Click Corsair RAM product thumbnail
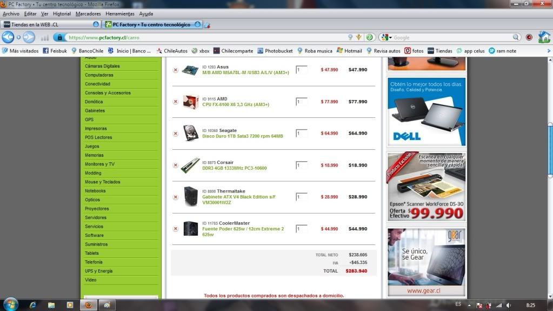 [x=190, y=165]
